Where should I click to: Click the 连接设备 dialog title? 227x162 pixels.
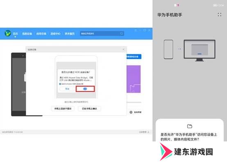tap(32, 49)
